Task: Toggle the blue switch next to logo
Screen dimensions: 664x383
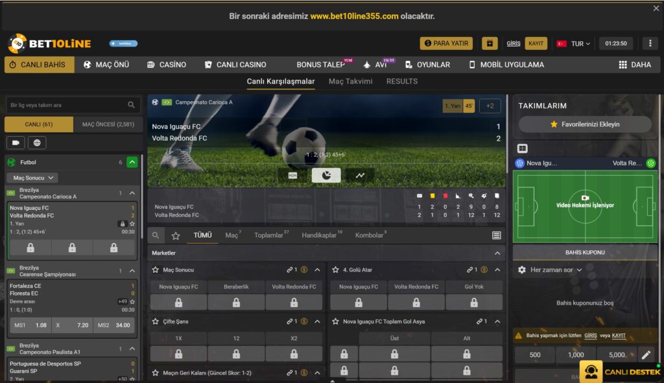Action: pos(123,43)
